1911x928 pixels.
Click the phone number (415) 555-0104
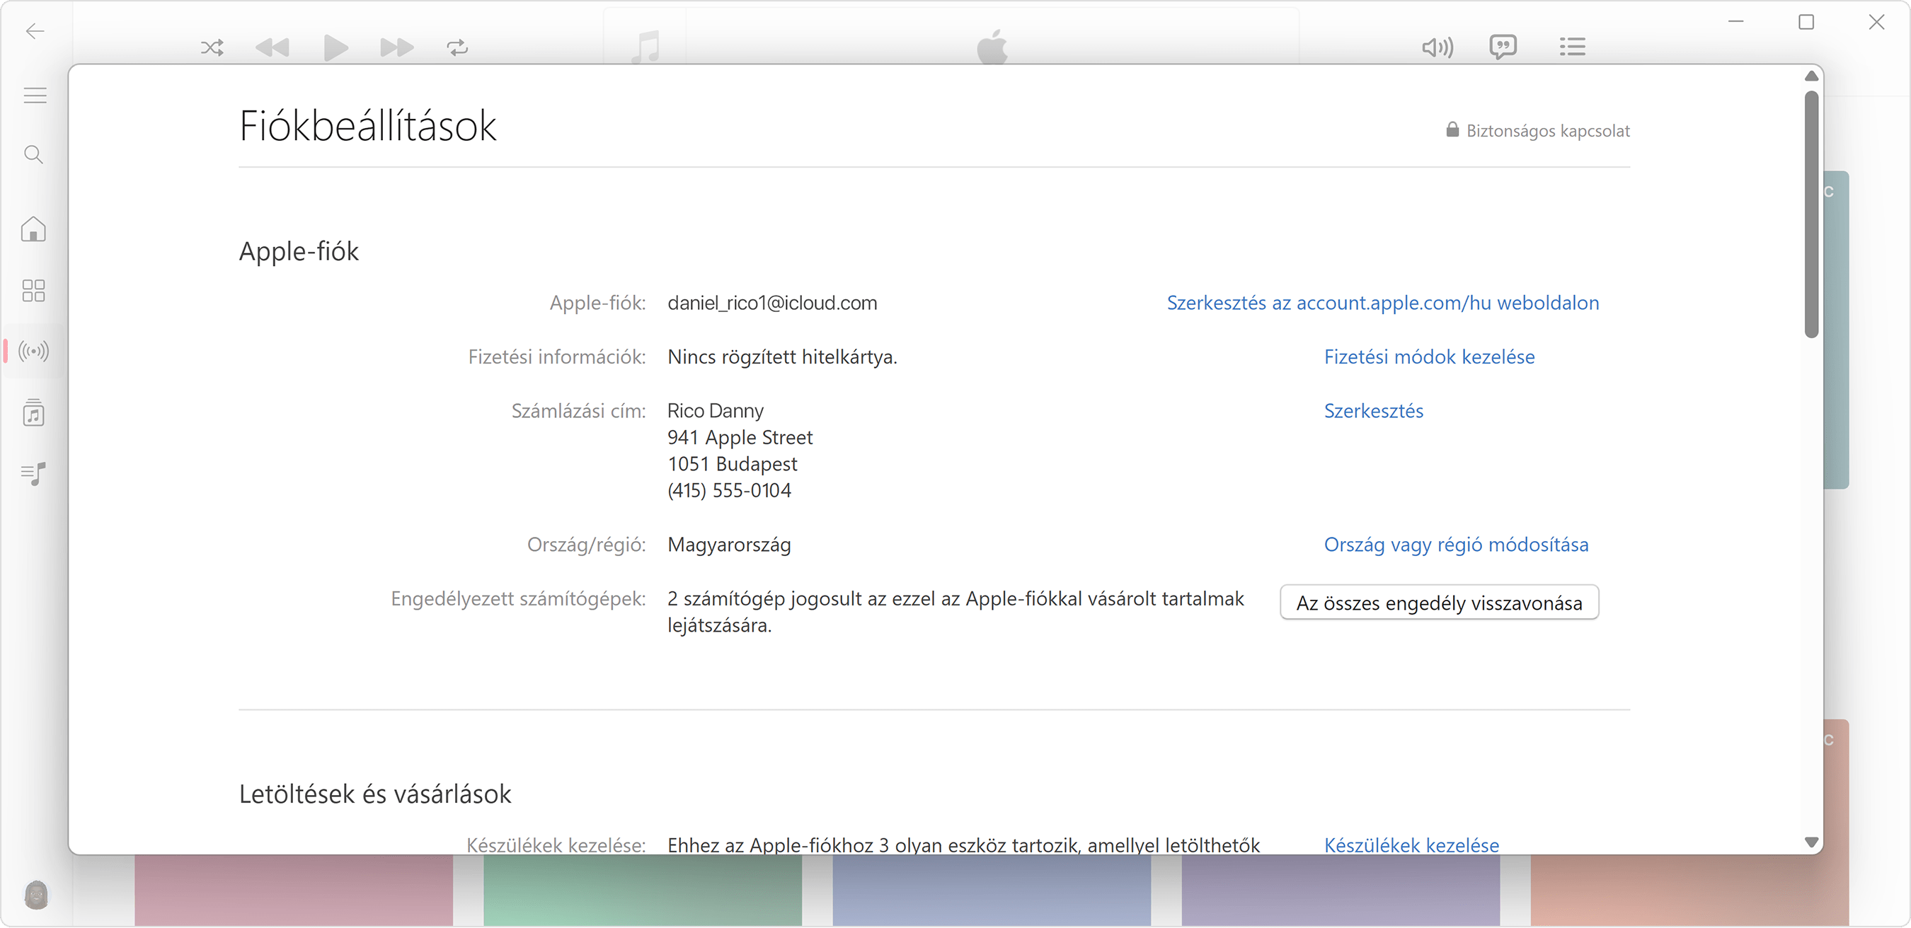coord(729,491)
